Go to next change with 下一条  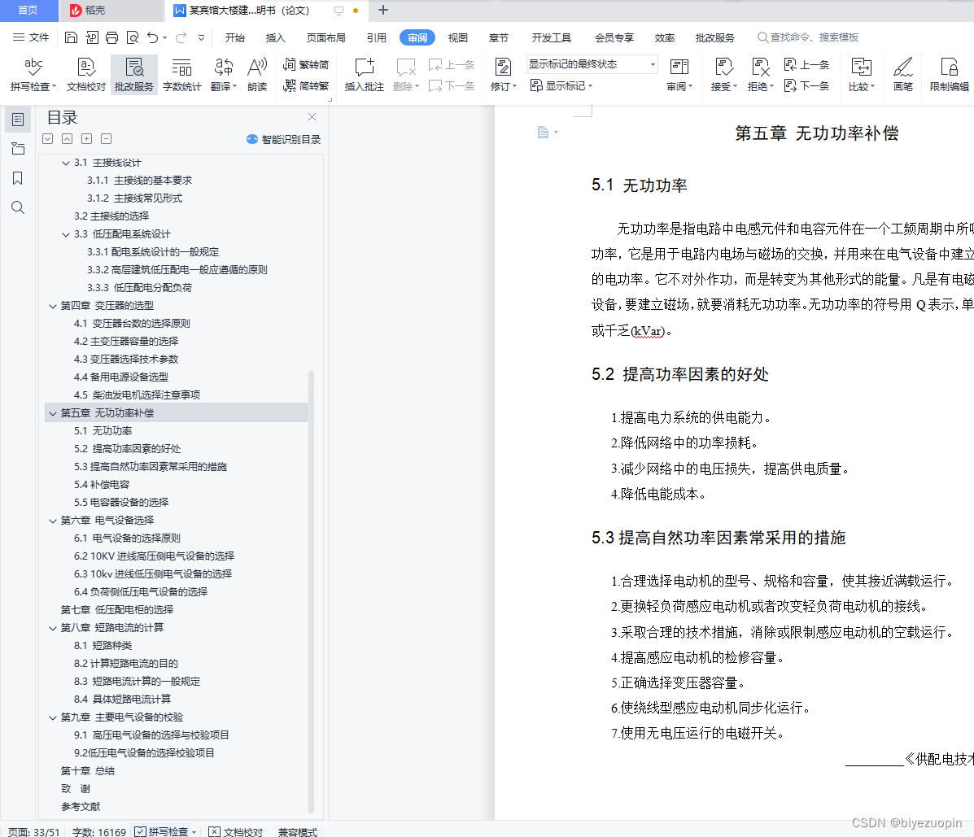point(807,85)
